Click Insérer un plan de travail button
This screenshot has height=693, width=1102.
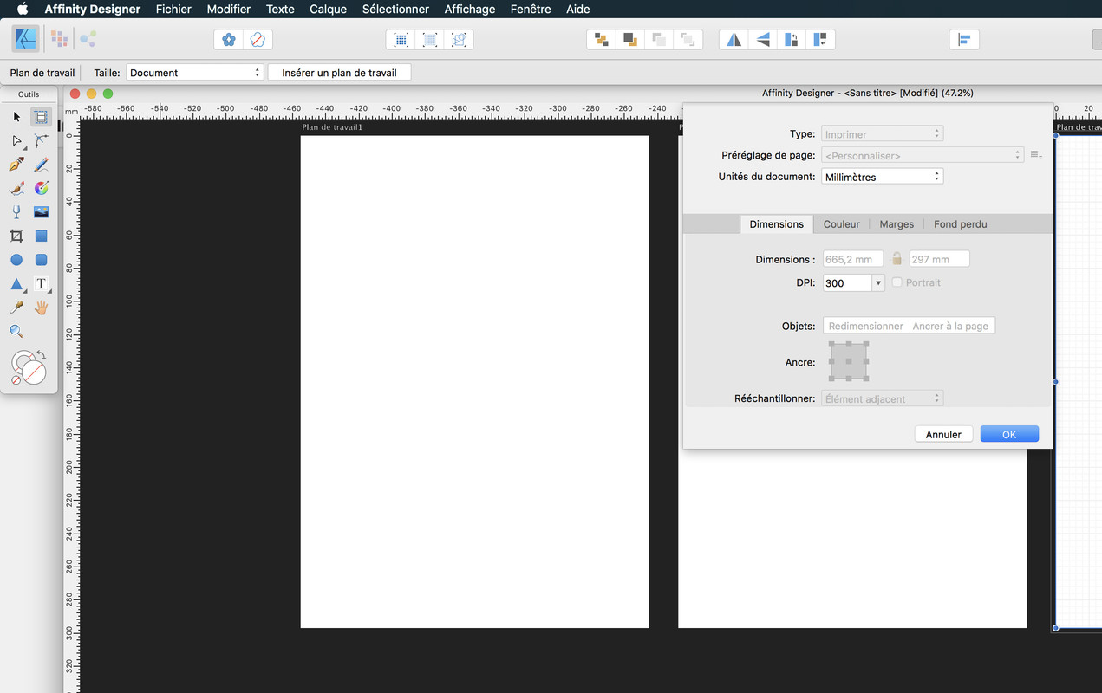point(339,73)
